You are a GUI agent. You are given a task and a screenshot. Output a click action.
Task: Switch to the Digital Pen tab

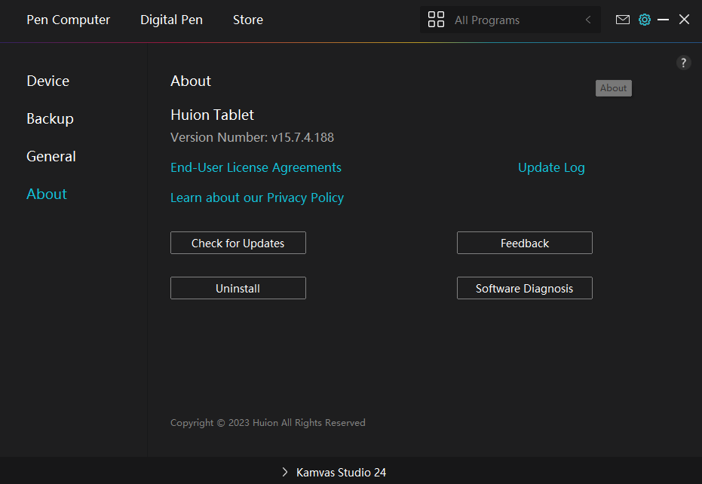tap(171, 20)
